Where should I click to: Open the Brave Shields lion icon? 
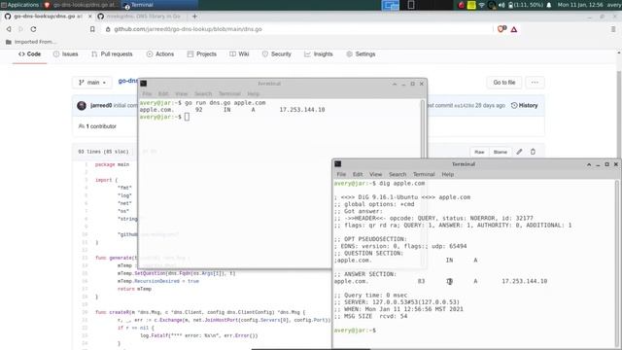[501, 29]
